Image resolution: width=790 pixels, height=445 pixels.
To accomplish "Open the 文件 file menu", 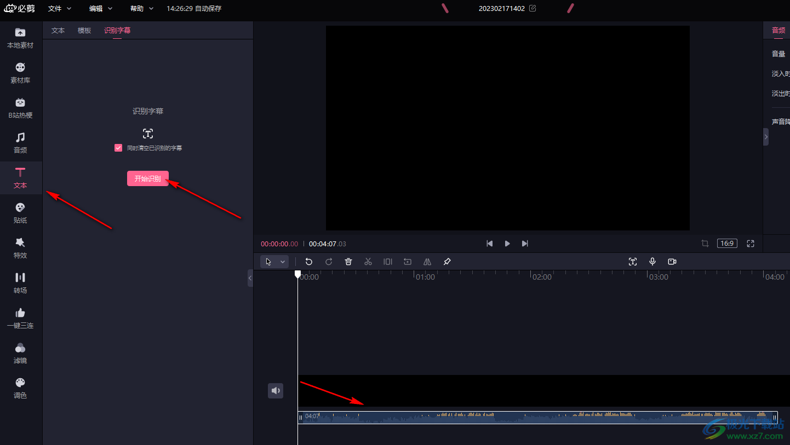I will click(x=60, y=8).
